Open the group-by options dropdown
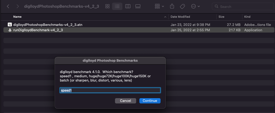275x113 pixels. [x=159, y=6]
